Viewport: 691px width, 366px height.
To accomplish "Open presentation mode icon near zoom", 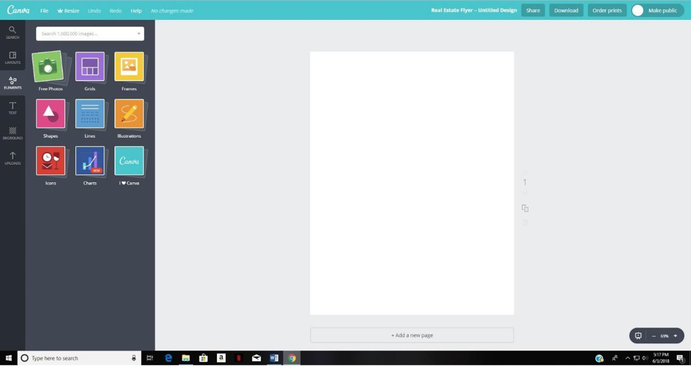I will [x=638, y=335].
